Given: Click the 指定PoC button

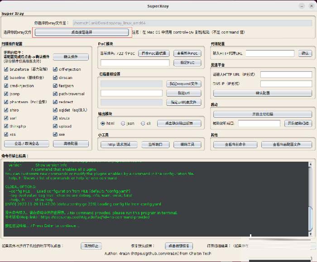Looking at the screenshot, I should (187, 63).
